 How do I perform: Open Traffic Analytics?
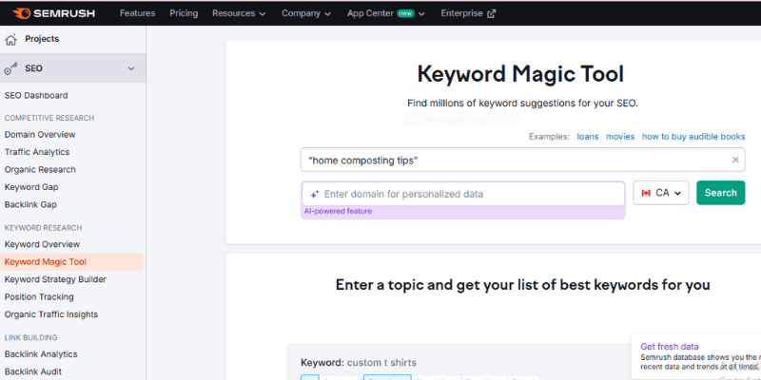[x=37, y=152]
